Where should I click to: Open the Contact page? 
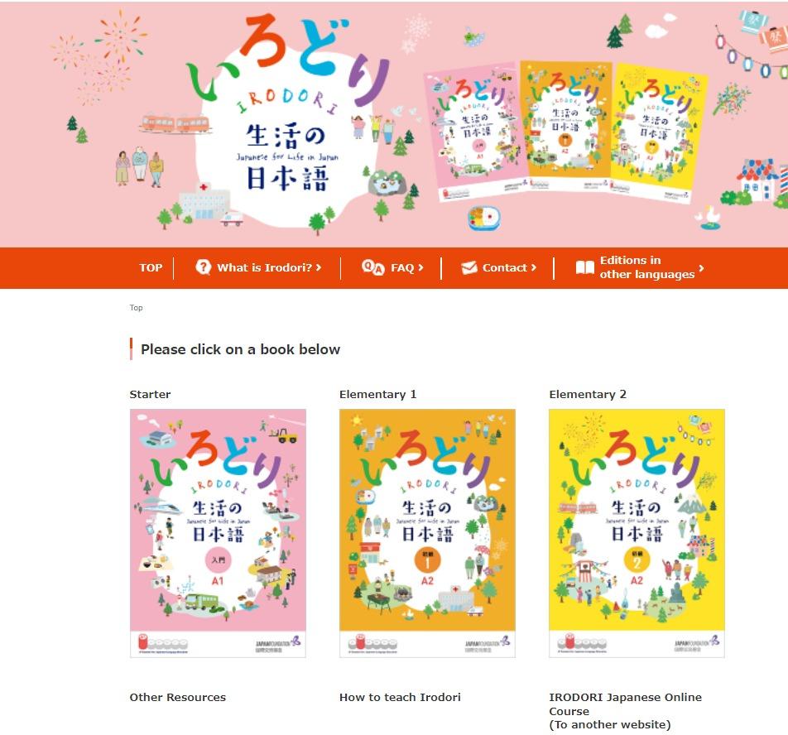coord(505,268)
